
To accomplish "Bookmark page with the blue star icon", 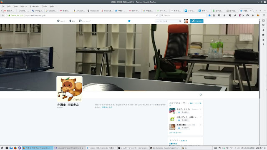I will point(209,15).
